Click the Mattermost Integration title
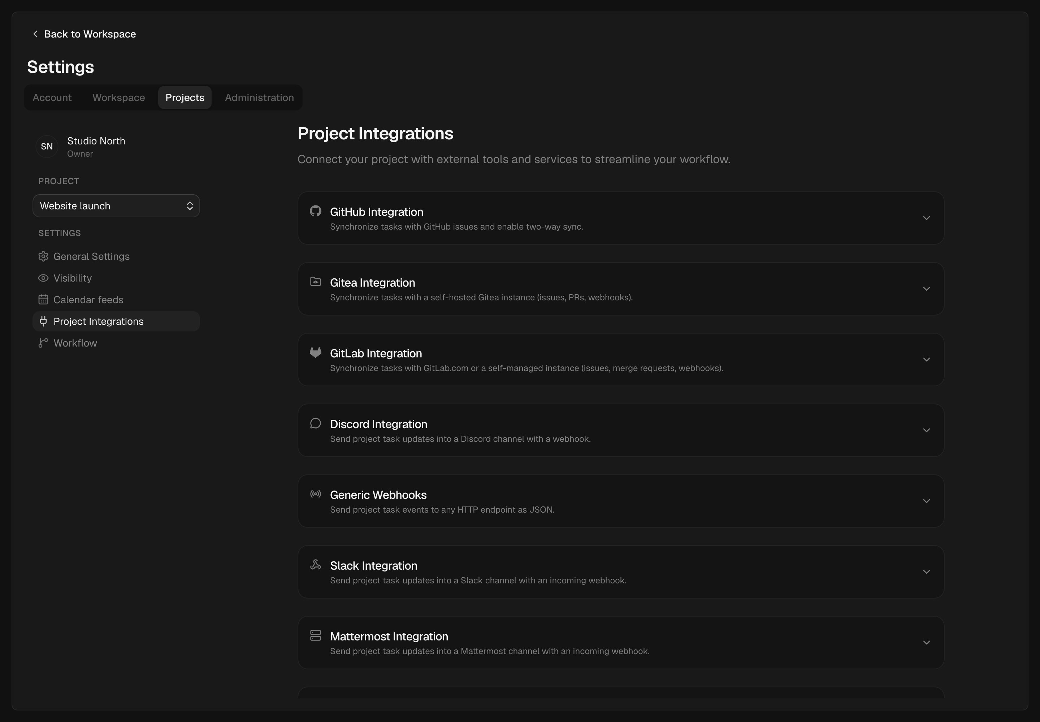This screenshot has height=722, width=1040. (389, 636)
